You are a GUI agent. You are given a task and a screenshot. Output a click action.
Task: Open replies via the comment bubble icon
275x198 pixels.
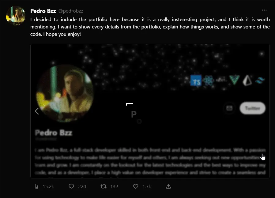click(x=77, y=186)
